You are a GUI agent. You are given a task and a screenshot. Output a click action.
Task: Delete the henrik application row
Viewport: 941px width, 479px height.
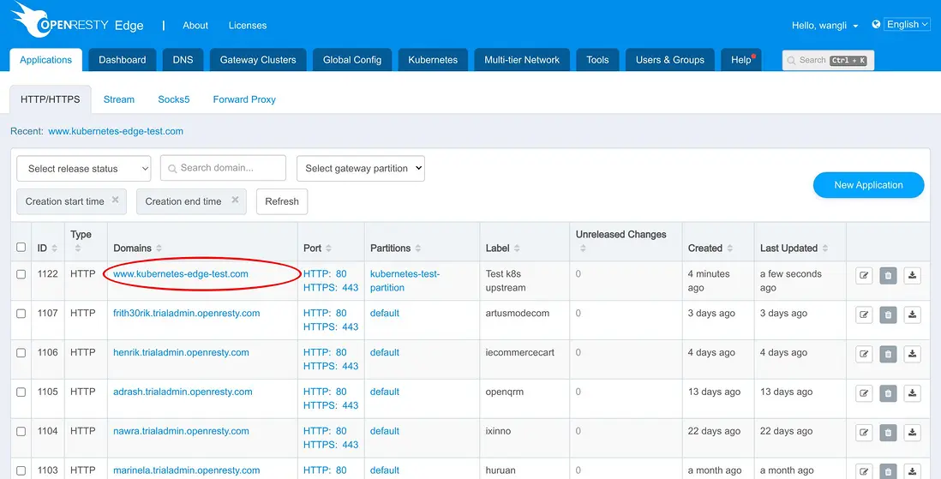point(888,354)
